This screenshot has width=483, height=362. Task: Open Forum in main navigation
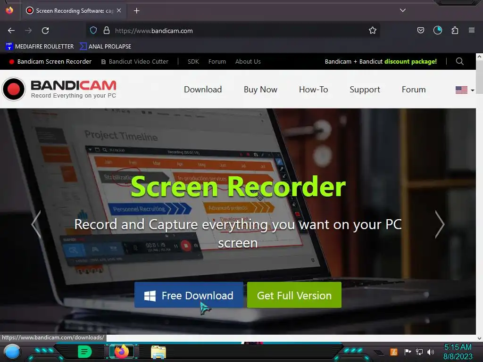point(413,90)
